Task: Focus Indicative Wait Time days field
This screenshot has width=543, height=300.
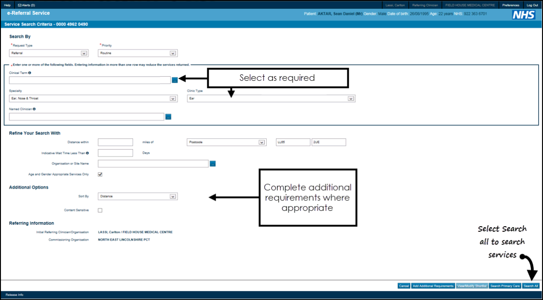Action: (116, 153)
